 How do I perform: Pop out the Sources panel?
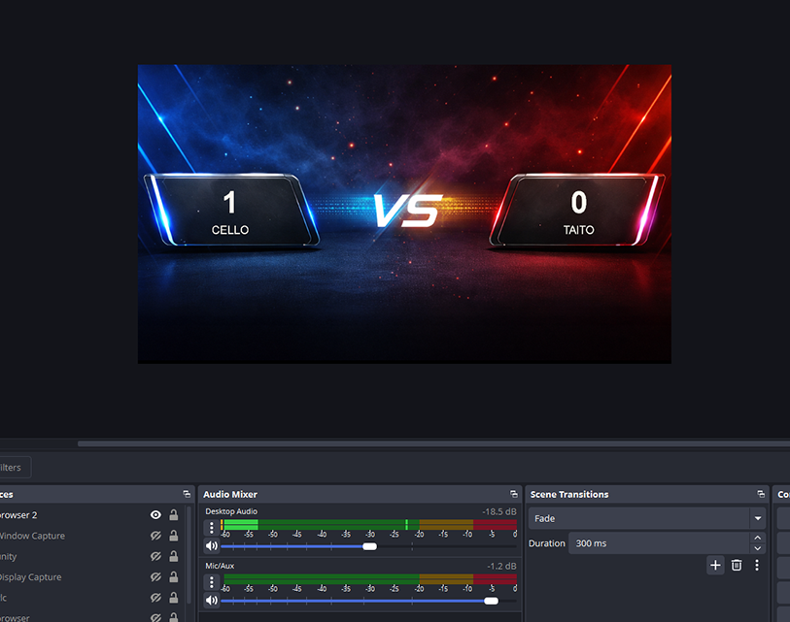186,494
